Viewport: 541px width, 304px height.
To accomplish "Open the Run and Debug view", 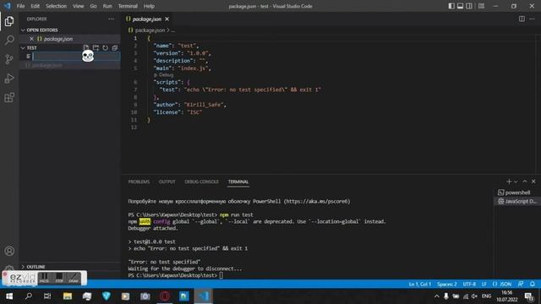I will point(9,79).
